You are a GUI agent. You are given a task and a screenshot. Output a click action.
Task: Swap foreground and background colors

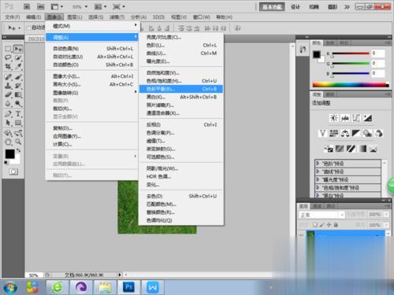pos(18,150)
